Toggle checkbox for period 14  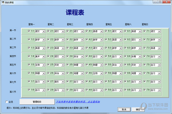tap(29, 56)
